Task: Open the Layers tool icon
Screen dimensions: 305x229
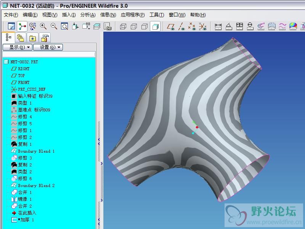Action: [97, 26]
